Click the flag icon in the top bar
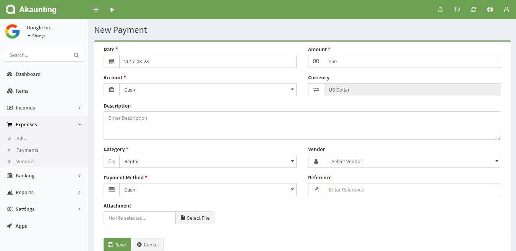 click(x=457, y=10)
